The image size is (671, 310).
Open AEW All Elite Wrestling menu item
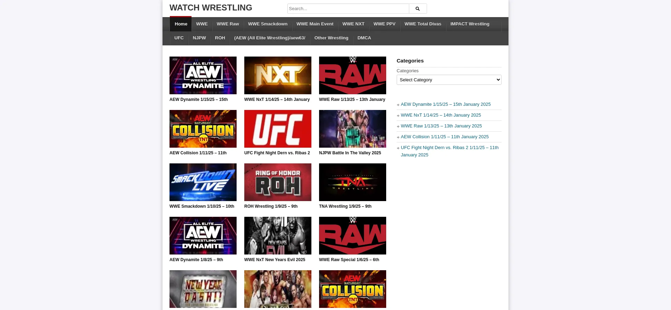269,38
